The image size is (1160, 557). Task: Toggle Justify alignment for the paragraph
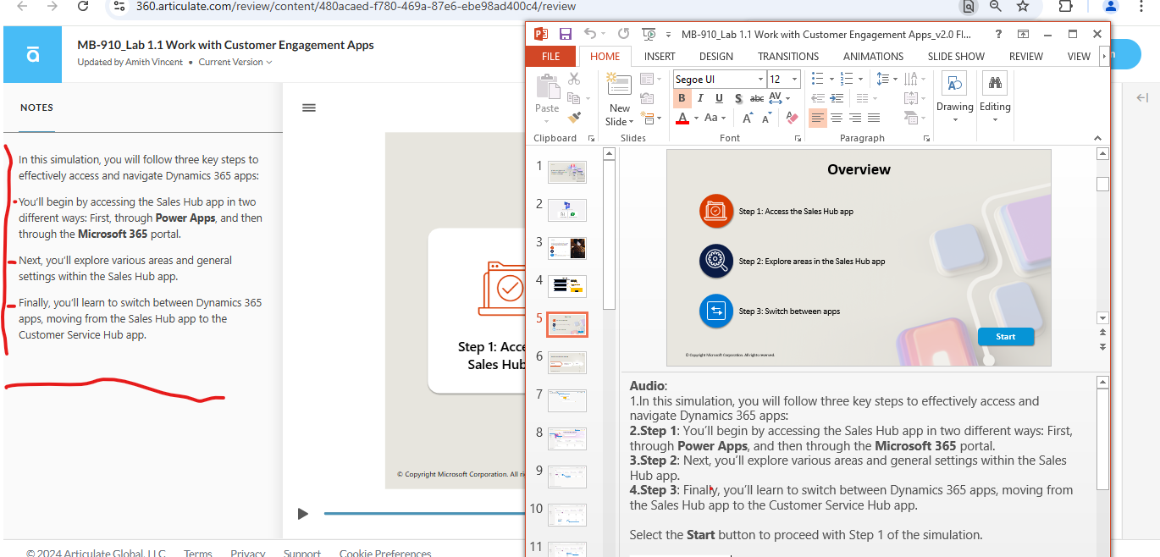[x=874, y=118]
